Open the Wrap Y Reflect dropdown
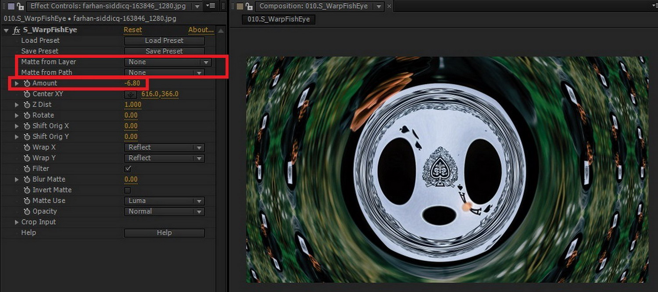The width and height of the screenshot is (658, 292). coord(164,158)
